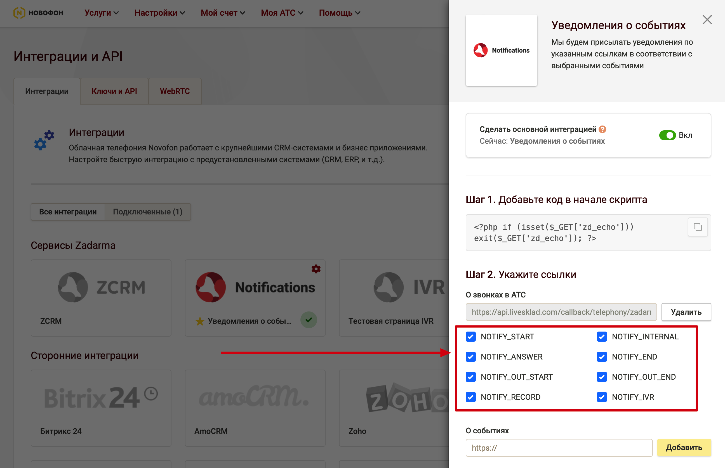This screenshot has height=468, width=725.
Task: Open the IVR test page card
Action: click(394, 298)
